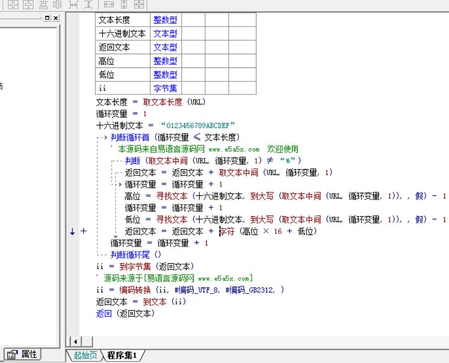Click the horizontal scrollbar thumb
The image size is (449, 363).
87,342
